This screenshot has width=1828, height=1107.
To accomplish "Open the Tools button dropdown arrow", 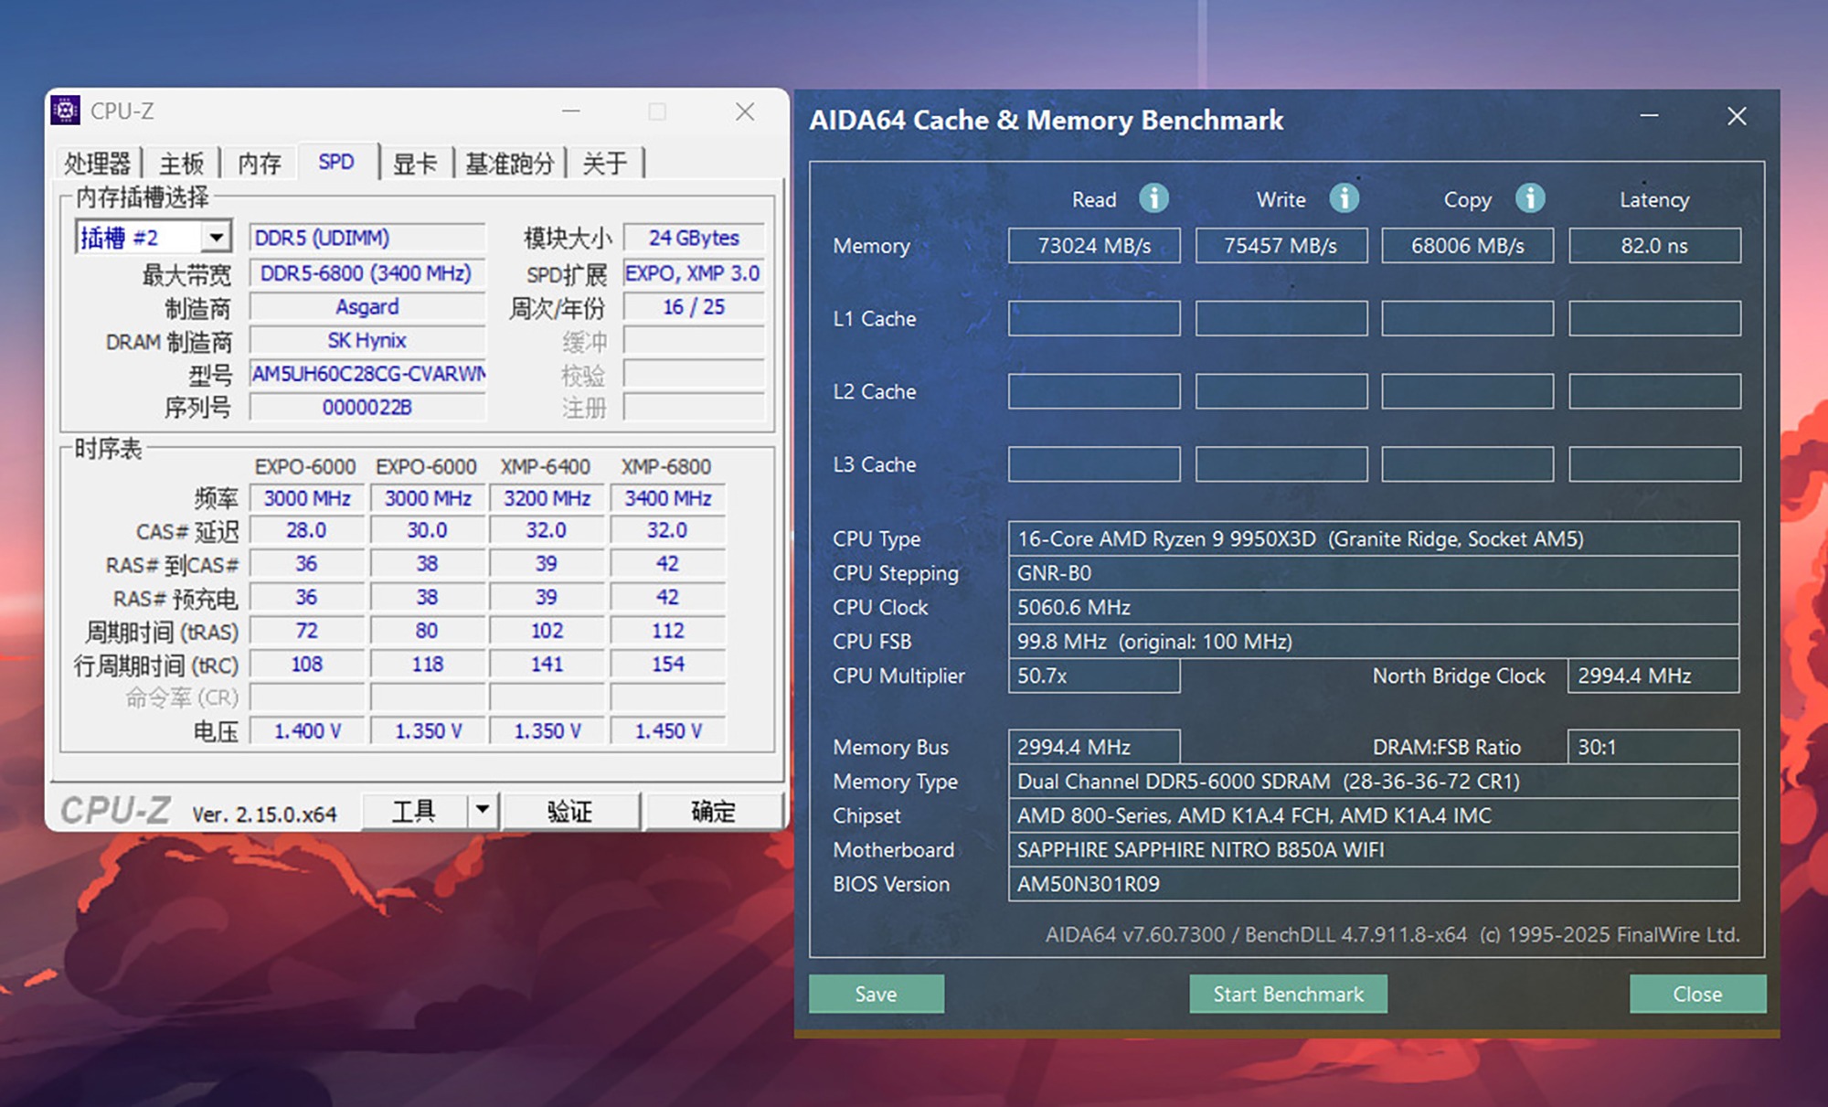I will coord(482,810).
